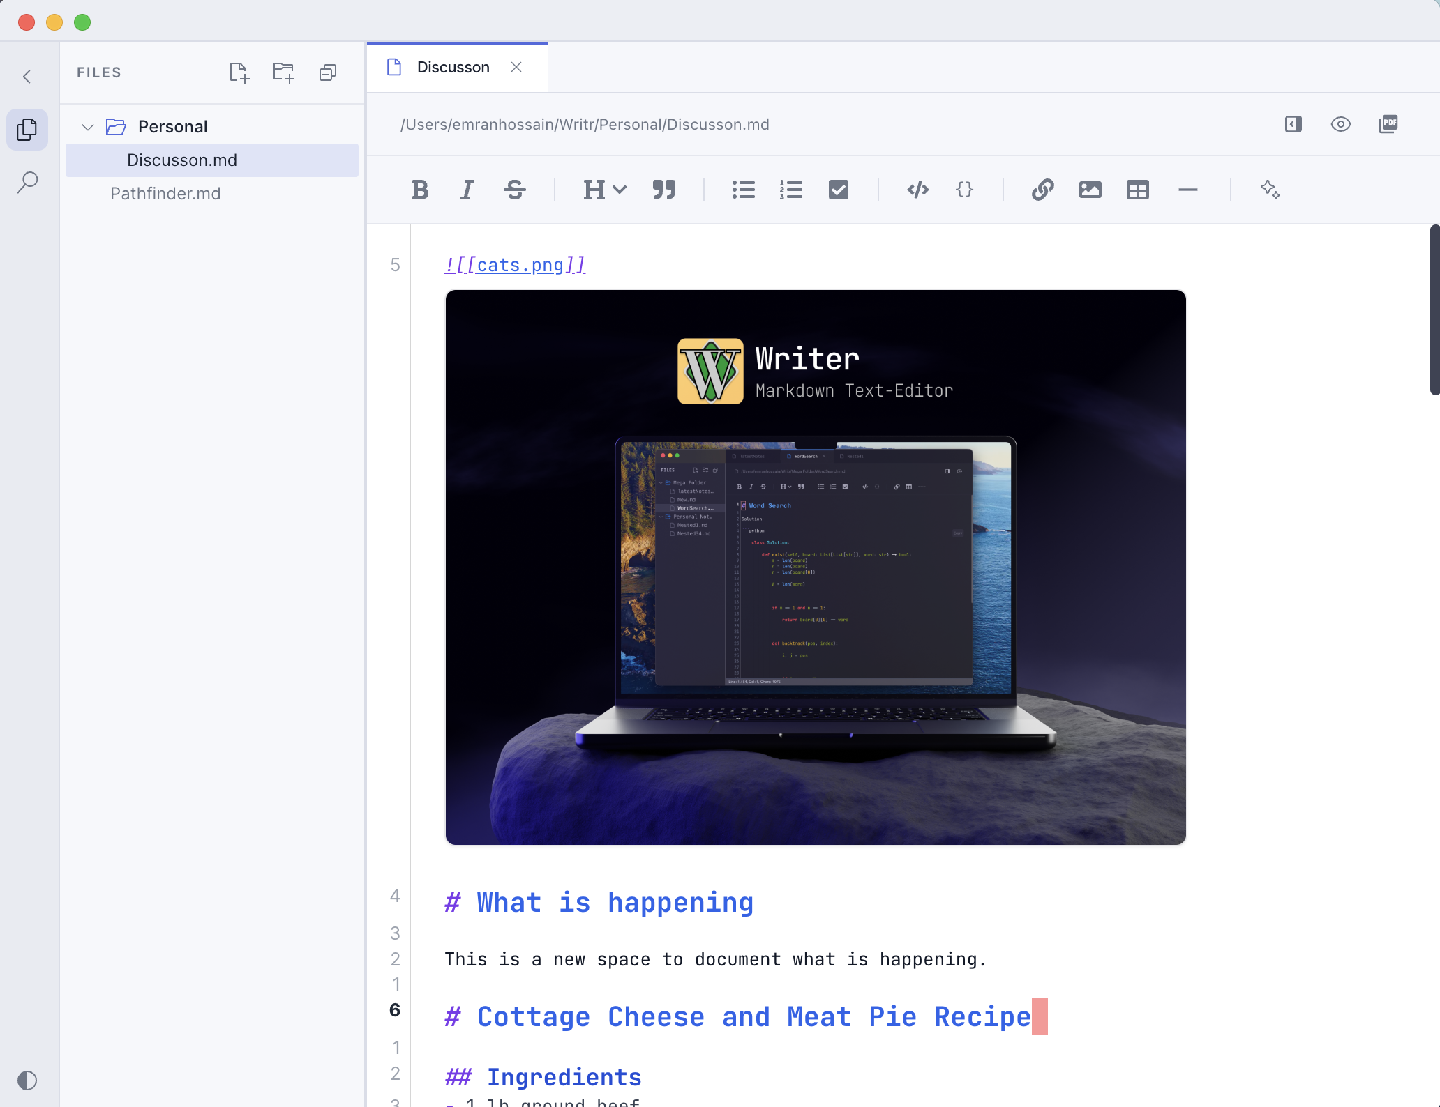
Task: Click the file path text
Action: [x=585, y=124]
